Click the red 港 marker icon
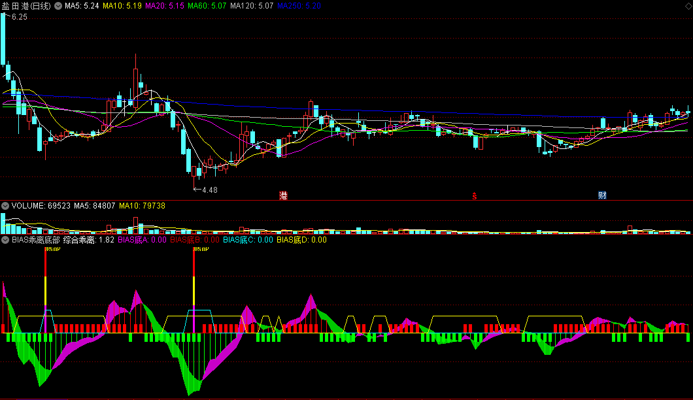The width and height of the screenshot is (693, 400). tap(283, 195)
